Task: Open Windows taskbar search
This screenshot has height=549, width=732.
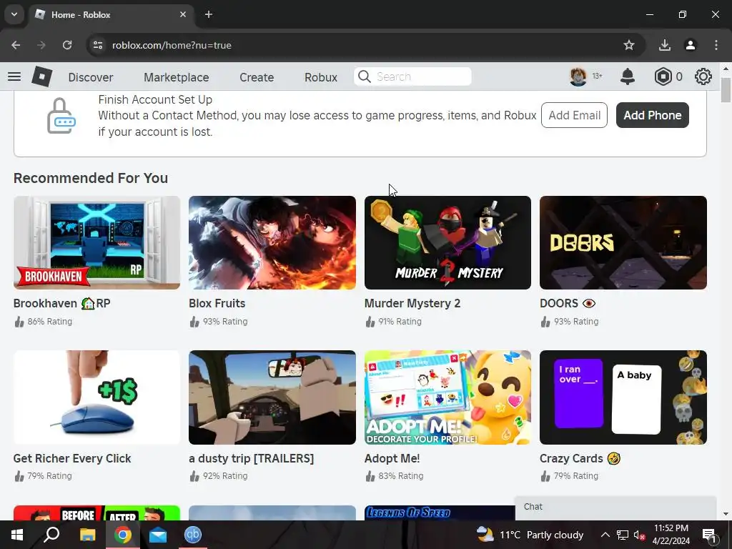Action: [51, 535]
